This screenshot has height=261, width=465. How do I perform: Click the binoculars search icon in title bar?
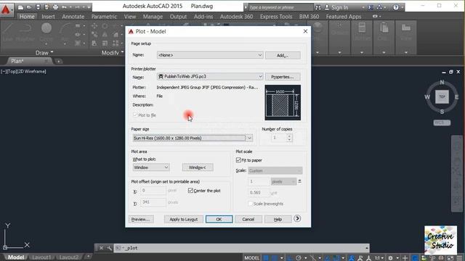(318, 7)
